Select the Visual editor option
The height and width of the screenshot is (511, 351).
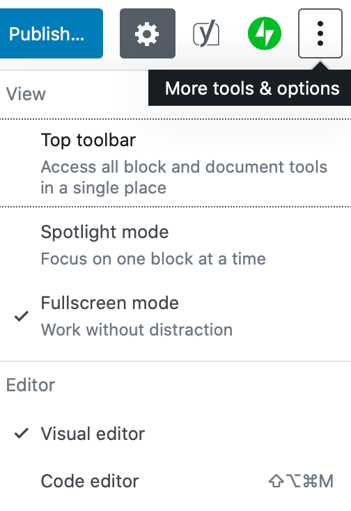click(175, 434)
